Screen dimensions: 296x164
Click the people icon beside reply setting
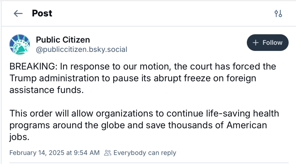pyautogui.click(x=108, y=153)
